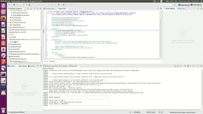Click the Open Perspective icon
This screenshot has width=203, height=114.
pyautogui.click(x=174, y=5)
